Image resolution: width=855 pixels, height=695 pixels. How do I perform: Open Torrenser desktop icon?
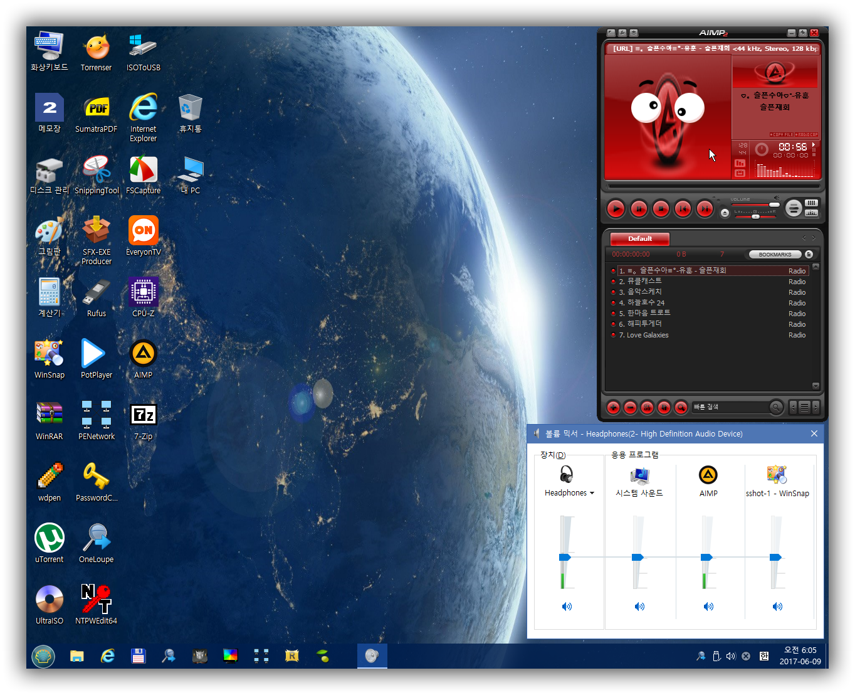tap(96, 52)
